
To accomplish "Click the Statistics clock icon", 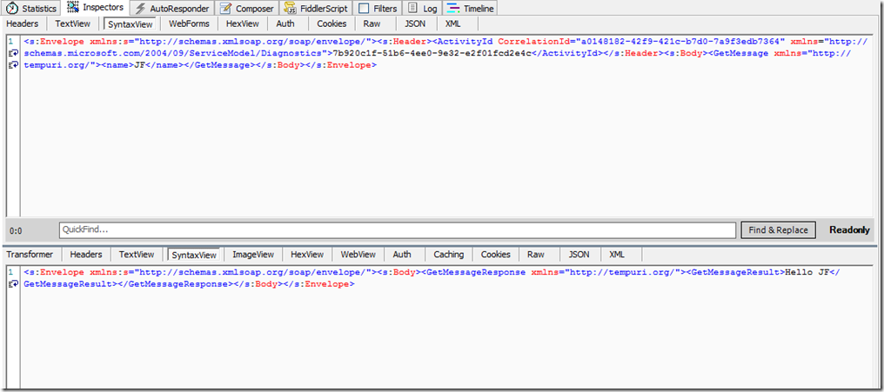I will pyautogui.click(x=12, y=9).
